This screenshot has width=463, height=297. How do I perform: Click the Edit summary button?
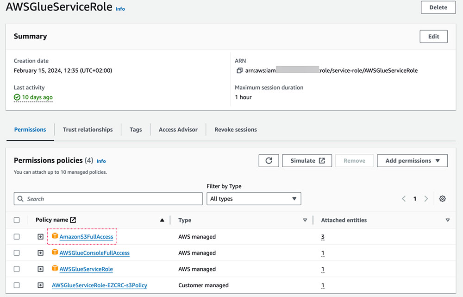pyautogui.click(x=433, y=36)
